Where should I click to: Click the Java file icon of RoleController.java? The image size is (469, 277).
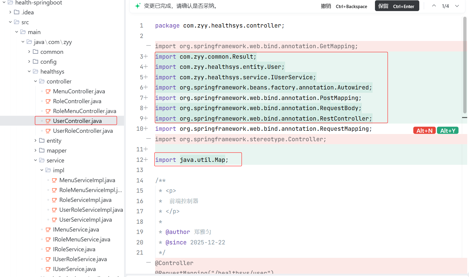[48, 101]
